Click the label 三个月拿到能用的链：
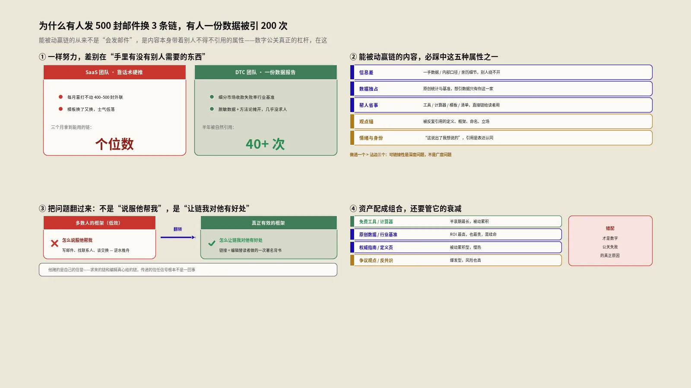The height and width of the screenshot is (388, 691). (x=71, y=127)
